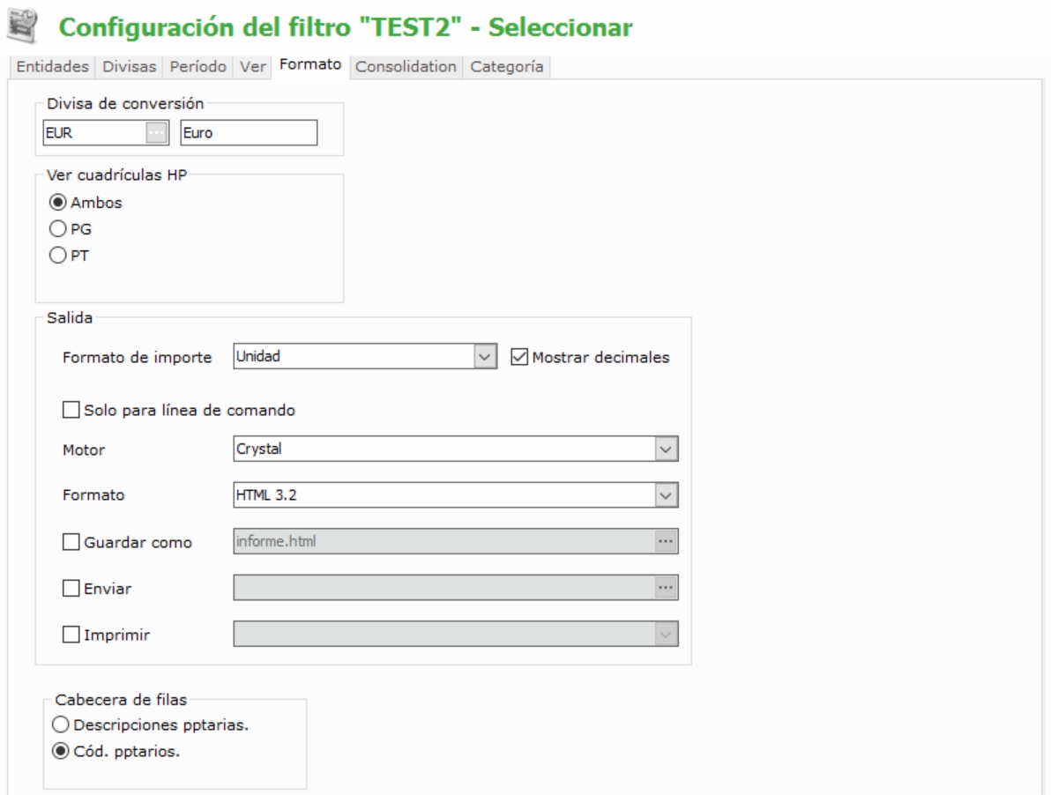
Task: Enable the Imprimir checkbox
Action: 71,634
